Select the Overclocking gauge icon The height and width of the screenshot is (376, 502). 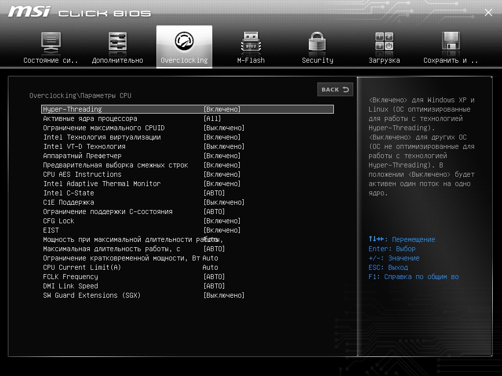pyautogui.click(x=184, y=41)
